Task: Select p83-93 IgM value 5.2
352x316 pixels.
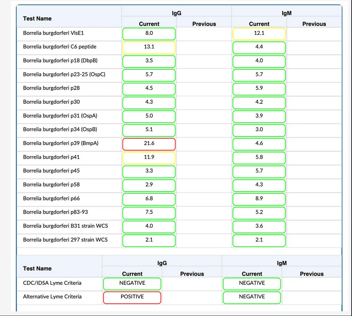Action: [259, 213]
